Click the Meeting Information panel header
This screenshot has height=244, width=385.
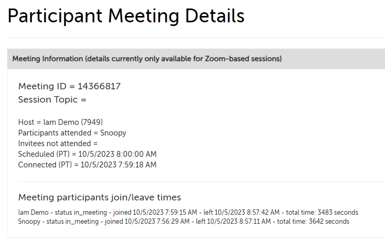pyautogui.click(x=147, y=58)
